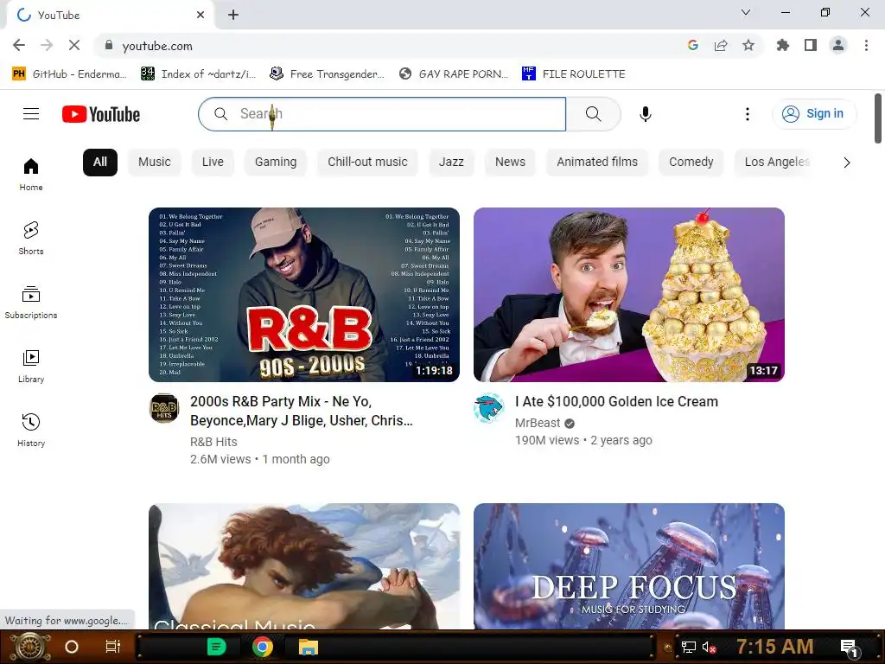Select the All filter chip
Image resolution: width=885 pixels, height=664 pixels.
pos(100,162)
